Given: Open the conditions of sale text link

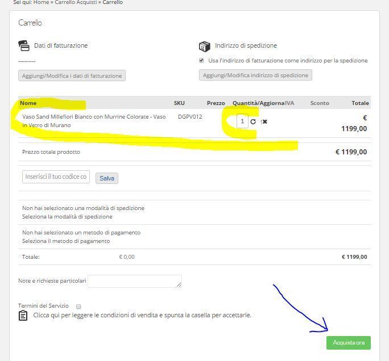Looking at the screenshot, I should pos(142,315).
